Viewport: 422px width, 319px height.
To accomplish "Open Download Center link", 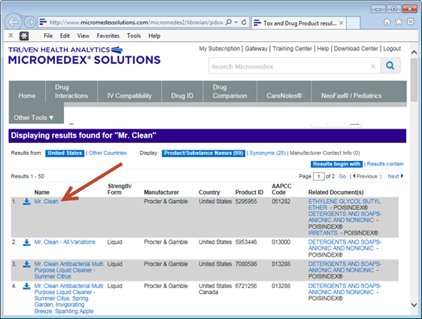I will [356, 48].
